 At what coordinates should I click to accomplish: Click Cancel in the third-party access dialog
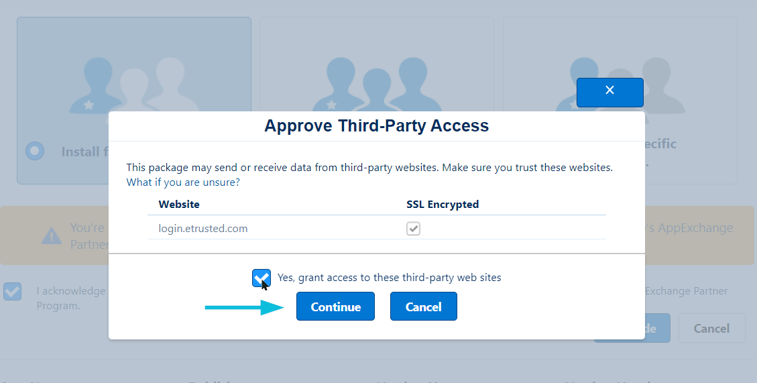point(423,307)
